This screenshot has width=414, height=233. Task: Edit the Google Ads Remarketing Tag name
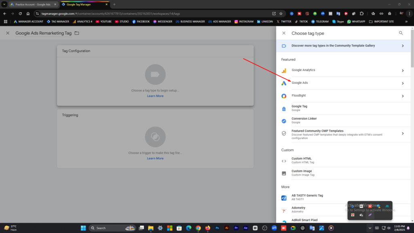point(44,33)
